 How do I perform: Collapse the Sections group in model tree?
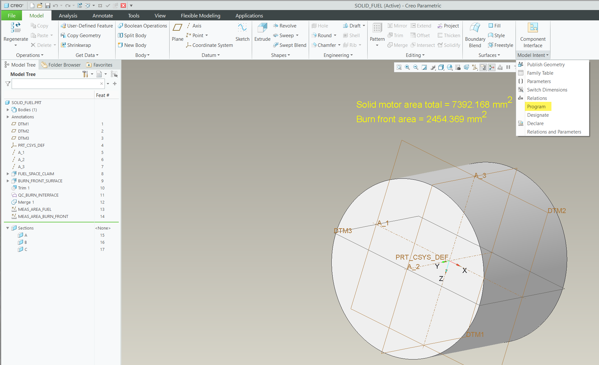(x=7, y=228)
